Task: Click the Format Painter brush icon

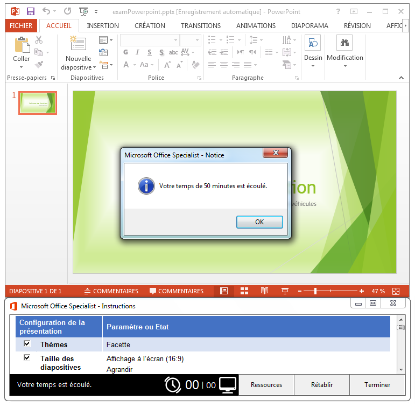Action: pyautogui.click(x=39, y=65)
